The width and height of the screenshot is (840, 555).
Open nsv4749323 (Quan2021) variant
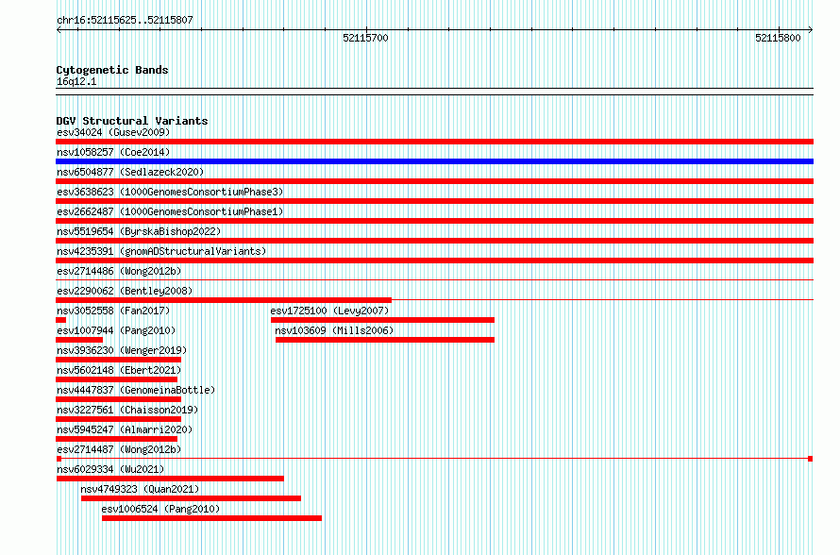(x=140, y=489)
